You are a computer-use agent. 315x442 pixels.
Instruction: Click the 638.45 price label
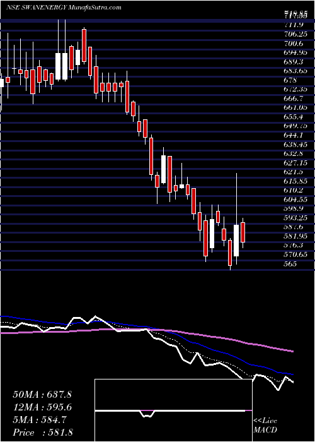point(297,145)
